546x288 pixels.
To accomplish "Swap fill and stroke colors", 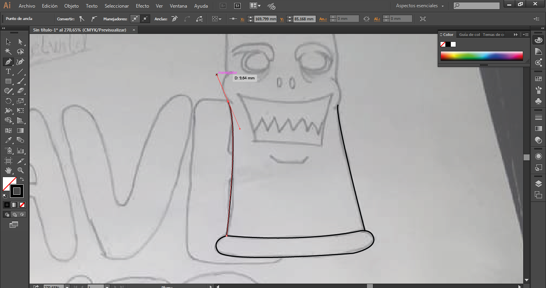I will (x=22, y=180).
